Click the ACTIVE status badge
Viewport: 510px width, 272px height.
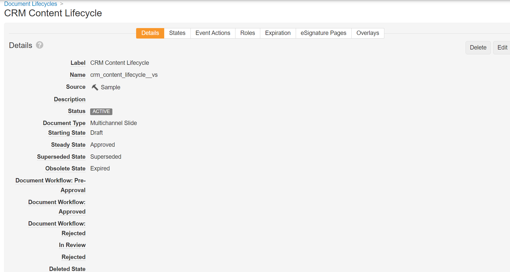pos(101,112)
